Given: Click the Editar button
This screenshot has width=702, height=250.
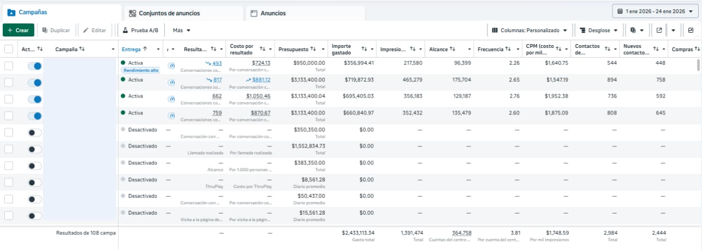Looking at the screenshot, I should [x=95, y=31].
